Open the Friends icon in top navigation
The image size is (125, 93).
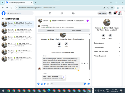point(61,13)
